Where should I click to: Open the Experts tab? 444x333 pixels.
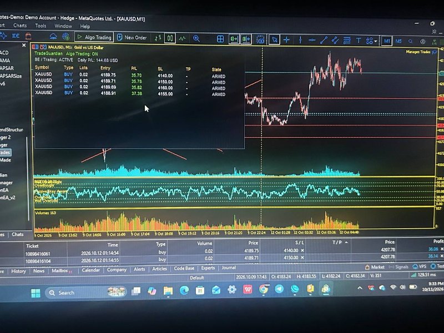click(208, 268)
